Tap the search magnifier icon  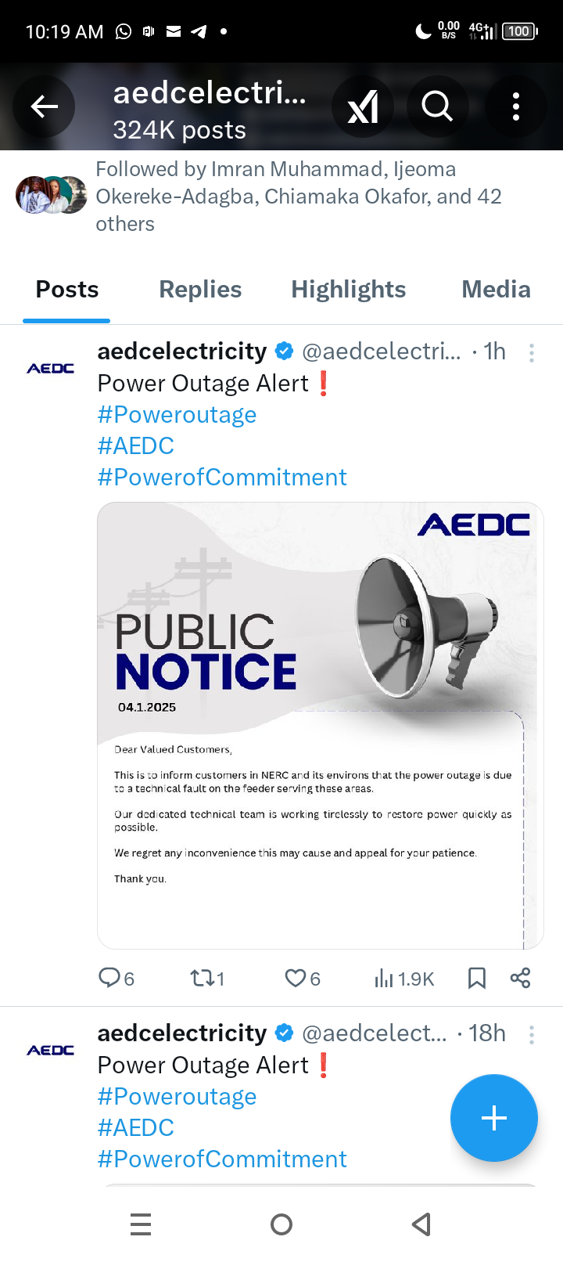point(437,106)
